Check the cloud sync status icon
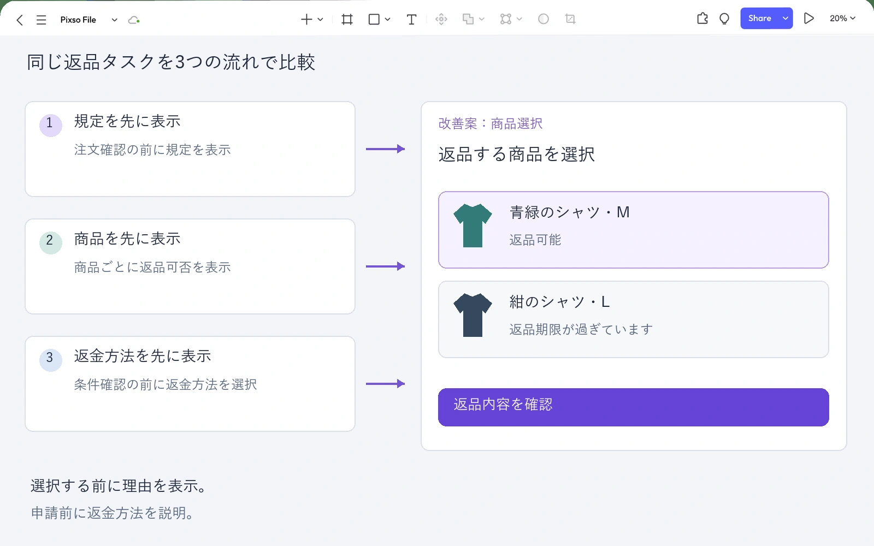 click(134, 20)
